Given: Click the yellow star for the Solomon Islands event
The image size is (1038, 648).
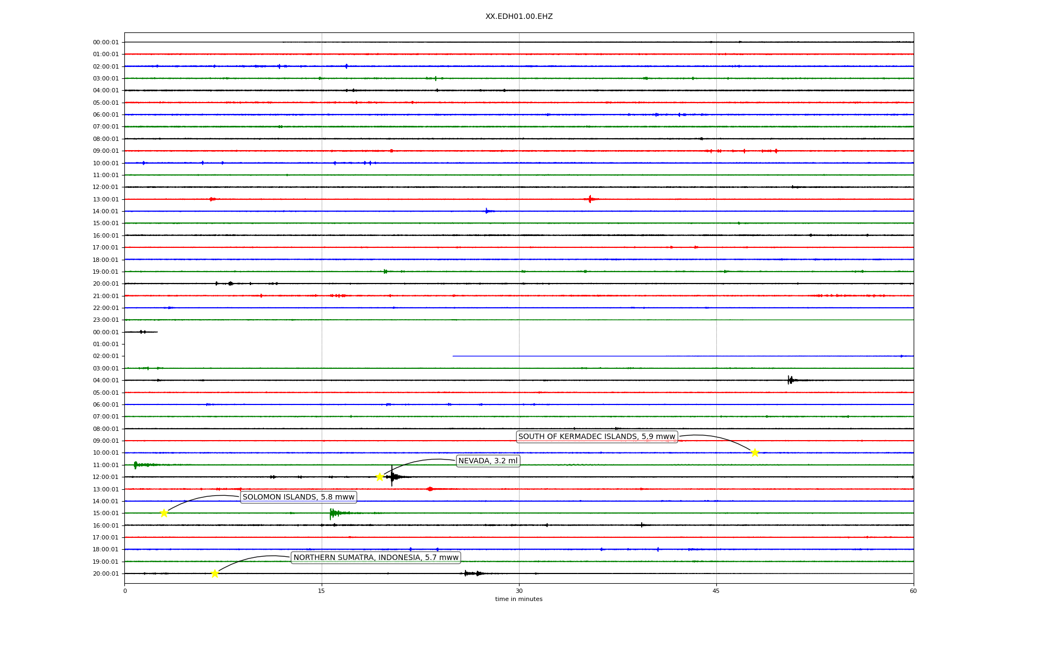Looking at the screenshot, I should pos(164,513).
